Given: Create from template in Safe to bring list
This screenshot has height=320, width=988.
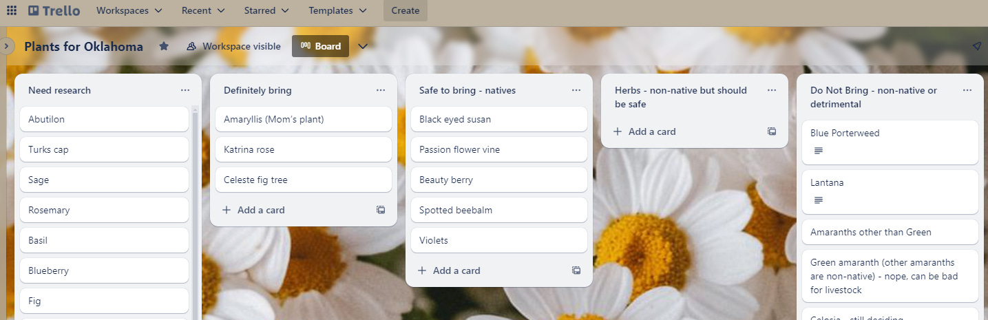Looking at the screenshot, I should [x=576, y=270].
